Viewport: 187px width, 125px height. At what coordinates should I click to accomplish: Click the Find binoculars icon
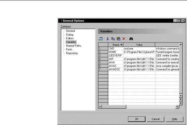point(131,39)
